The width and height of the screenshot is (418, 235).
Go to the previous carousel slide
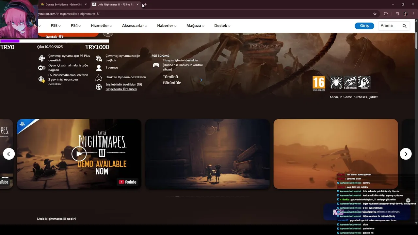(x=9, y=154)
